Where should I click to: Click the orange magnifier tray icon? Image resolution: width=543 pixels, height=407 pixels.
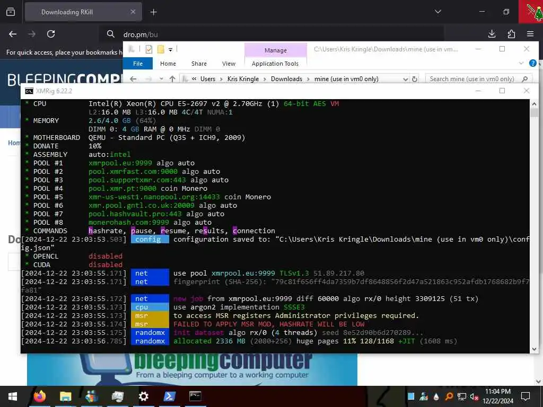(449, 396)
